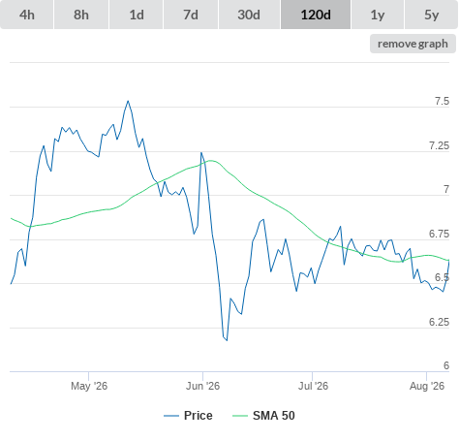Click the lowest price point in June

click(x=227, y=340)
